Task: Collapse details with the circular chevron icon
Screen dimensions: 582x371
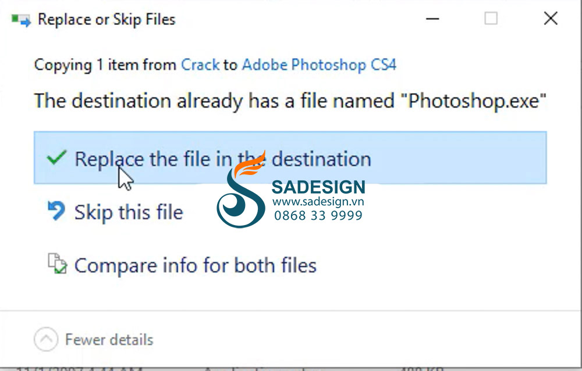Action: pos(46,339)
